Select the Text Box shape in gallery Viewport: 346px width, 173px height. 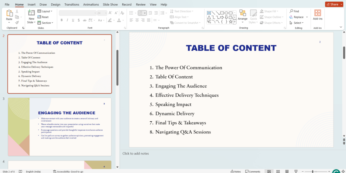coord(209,13)
